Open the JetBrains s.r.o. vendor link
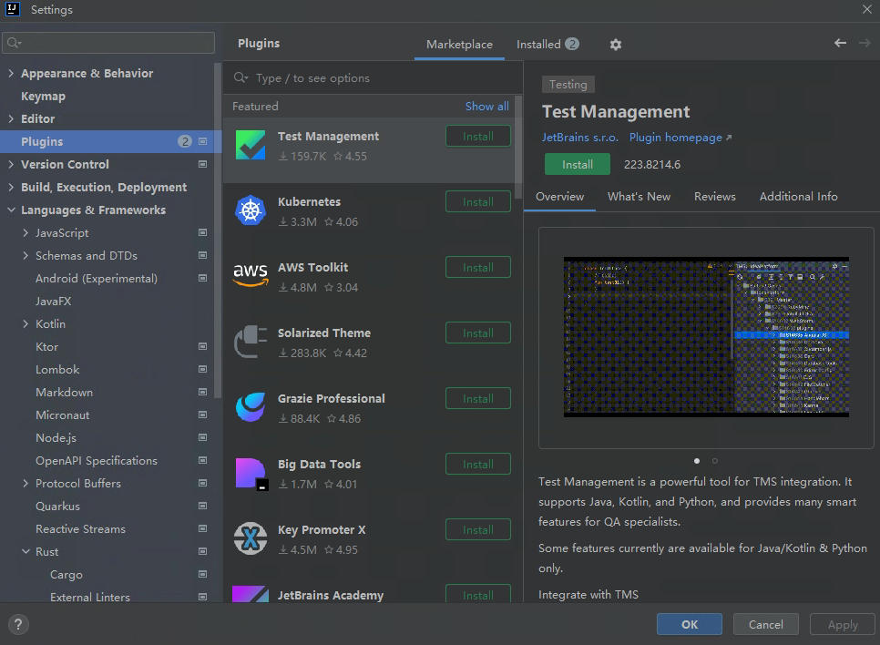This screenshot has height=645, width=880. click(x=579, y=138)
